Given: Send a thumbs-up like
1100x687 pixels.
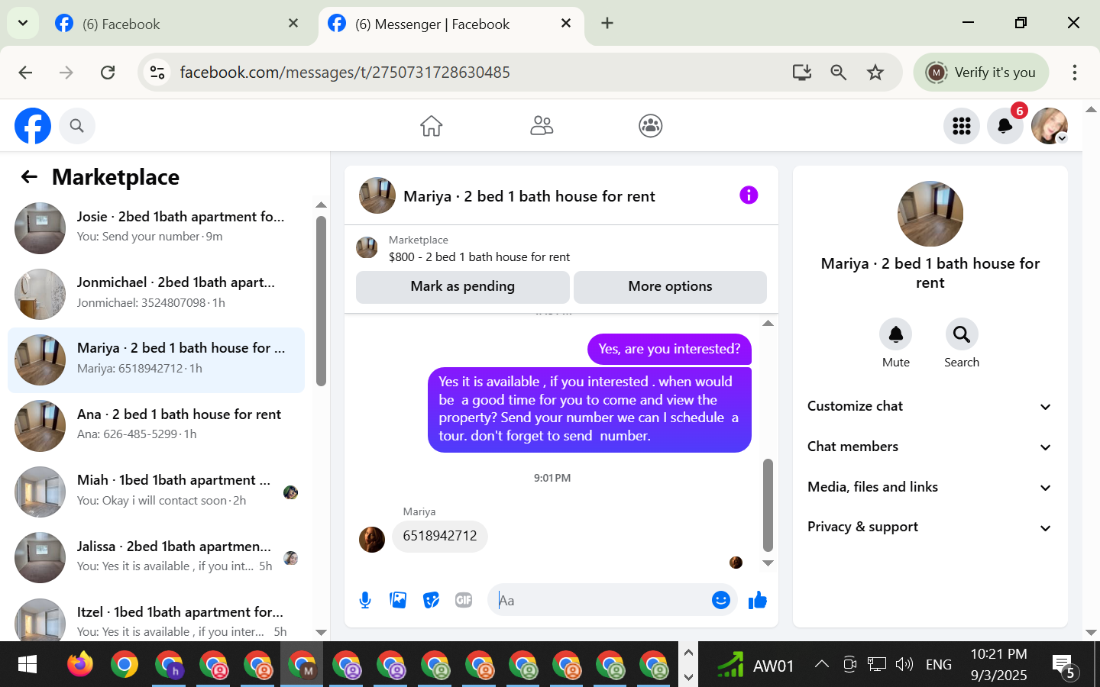Looking at the screenshot, I should [x=758, y=601].
